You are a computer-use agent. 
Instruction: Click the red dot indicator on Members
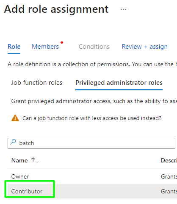(62, 42)
